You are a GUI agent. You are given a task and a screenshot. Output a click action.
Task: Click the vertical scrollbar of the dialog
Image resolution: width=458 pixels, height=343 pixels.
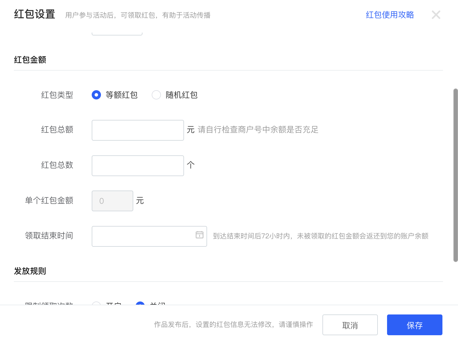(x=455, y=175)
